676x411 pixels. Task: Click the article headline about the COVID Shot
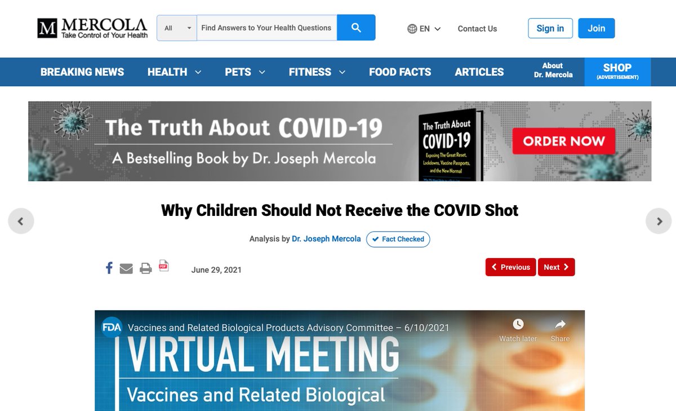click(x=340, y=210)
